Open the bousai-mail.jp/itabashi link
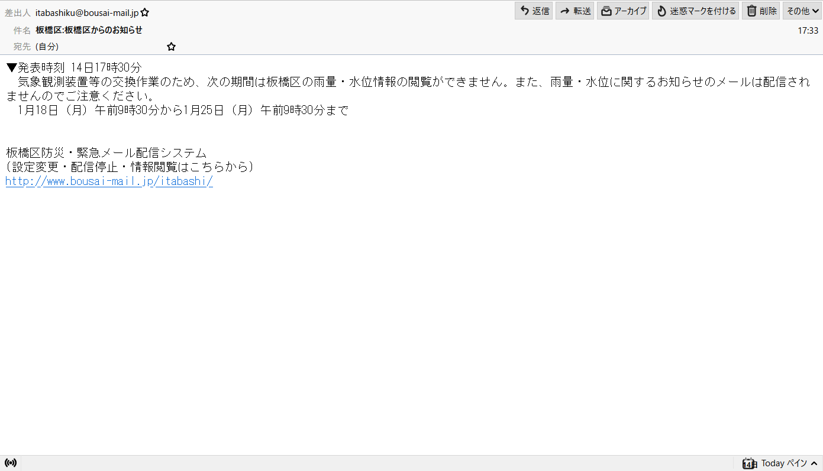 [109, 181]
